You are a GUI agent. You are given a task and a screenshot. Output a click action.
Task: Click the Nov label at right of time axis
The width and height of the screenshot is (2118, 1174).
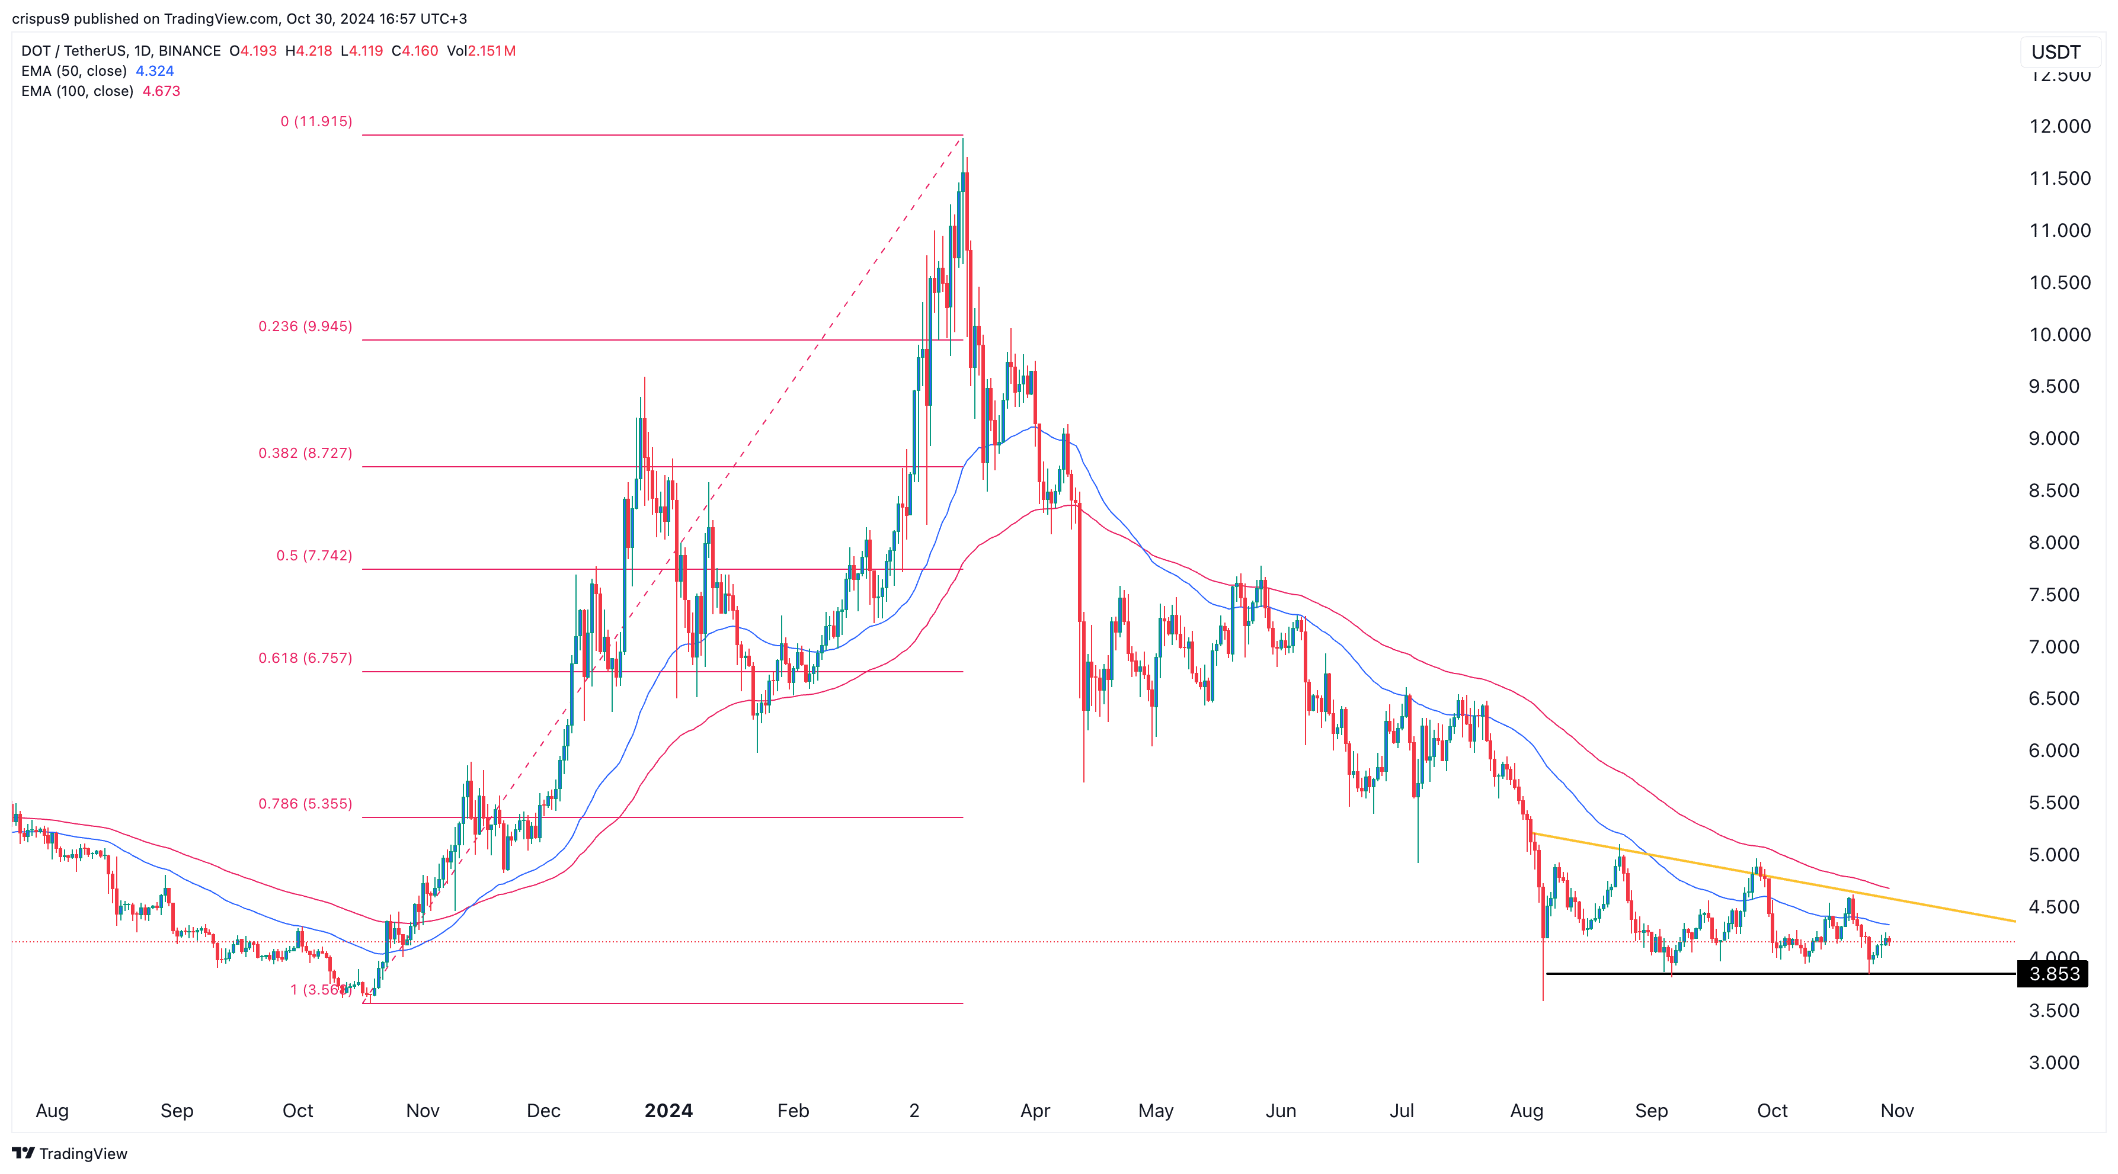(x=1897, y=1111)
